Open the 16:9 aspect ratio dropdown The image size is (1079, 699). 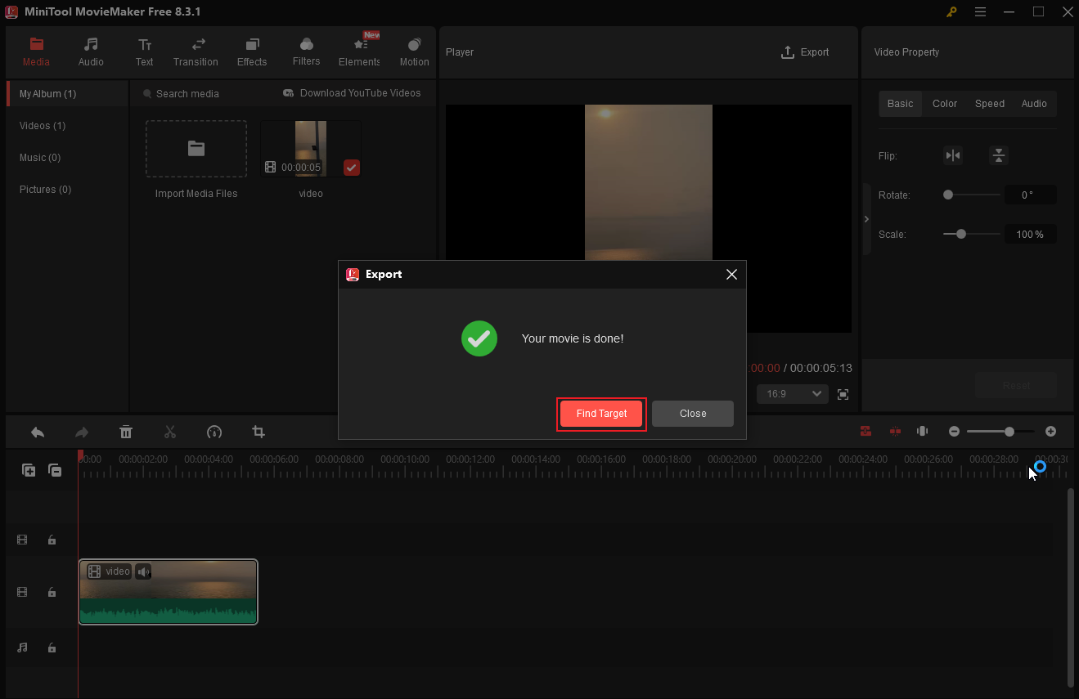click(791, 393)
